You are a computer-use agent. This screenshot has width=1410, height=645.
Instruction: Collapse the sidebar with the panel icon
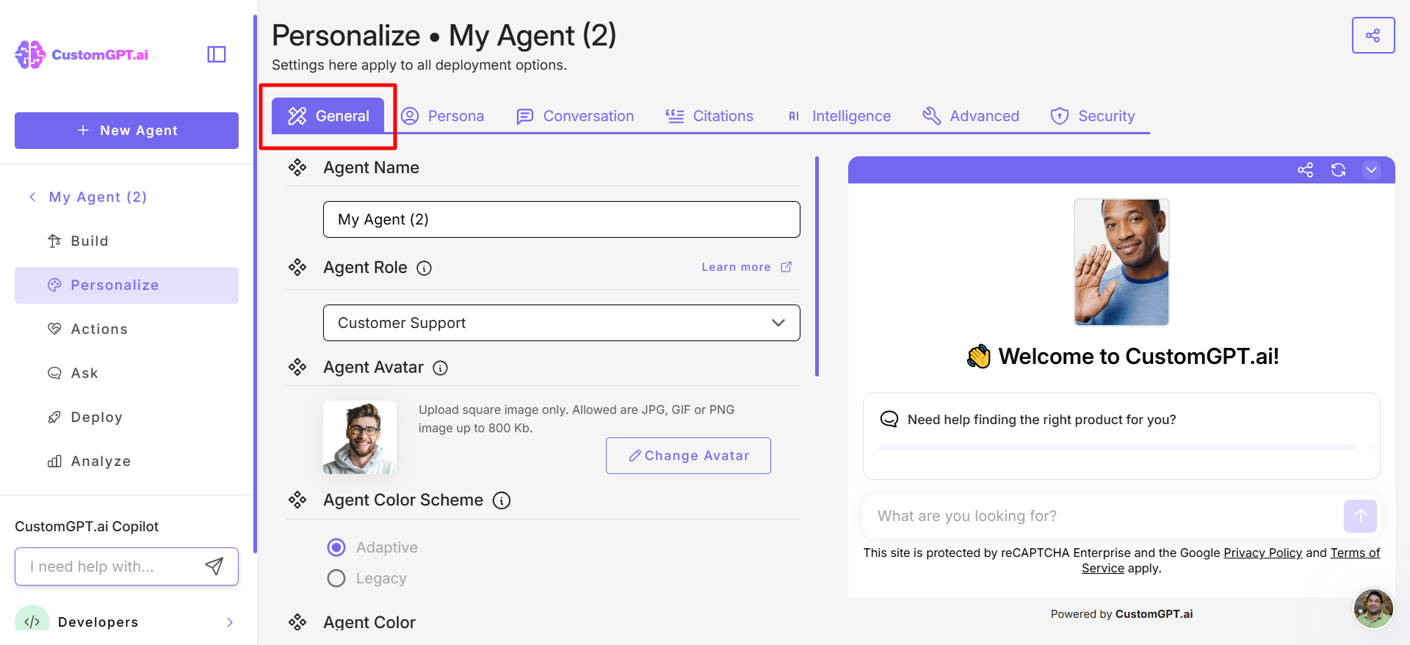pyautogui.click(x=217, y=54)
